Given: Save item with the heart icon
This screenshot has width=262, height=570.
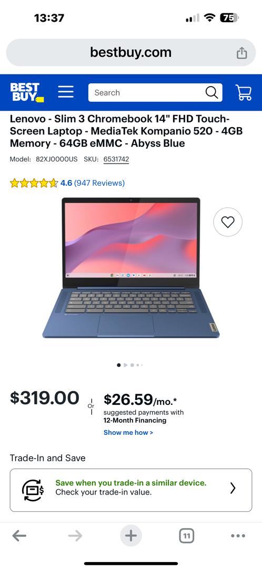Looking at the screenshot, I should click(228, 222).
